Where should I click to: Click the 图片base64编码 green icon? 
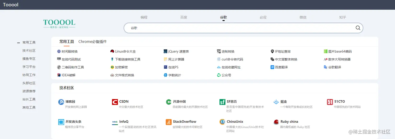pos(326,51)
